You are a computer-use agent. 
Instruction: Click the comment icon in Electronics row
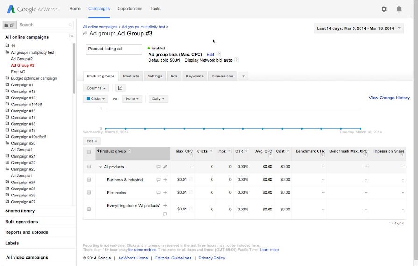pos(158,193)
